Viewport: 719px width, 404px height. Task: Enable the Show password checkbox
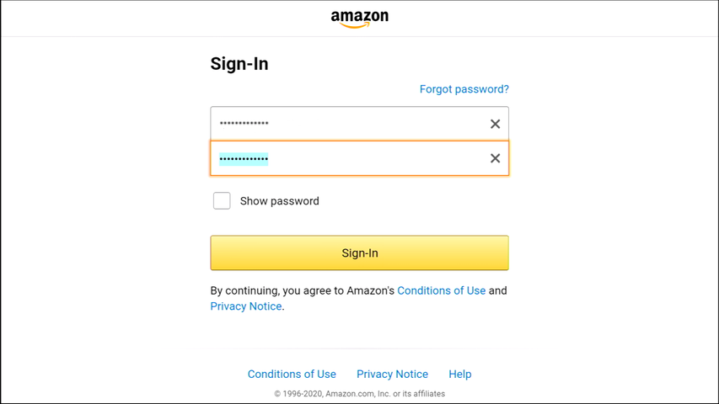coord(222,200)
